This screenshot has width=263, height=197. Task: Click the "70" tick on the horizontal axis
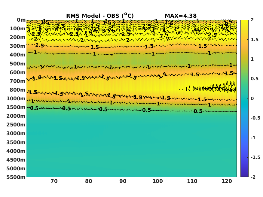point(54,181)
